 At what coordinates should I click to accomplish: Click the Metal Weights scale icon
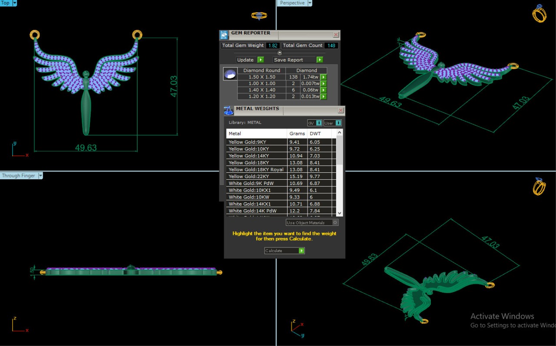tap(228, 111)
